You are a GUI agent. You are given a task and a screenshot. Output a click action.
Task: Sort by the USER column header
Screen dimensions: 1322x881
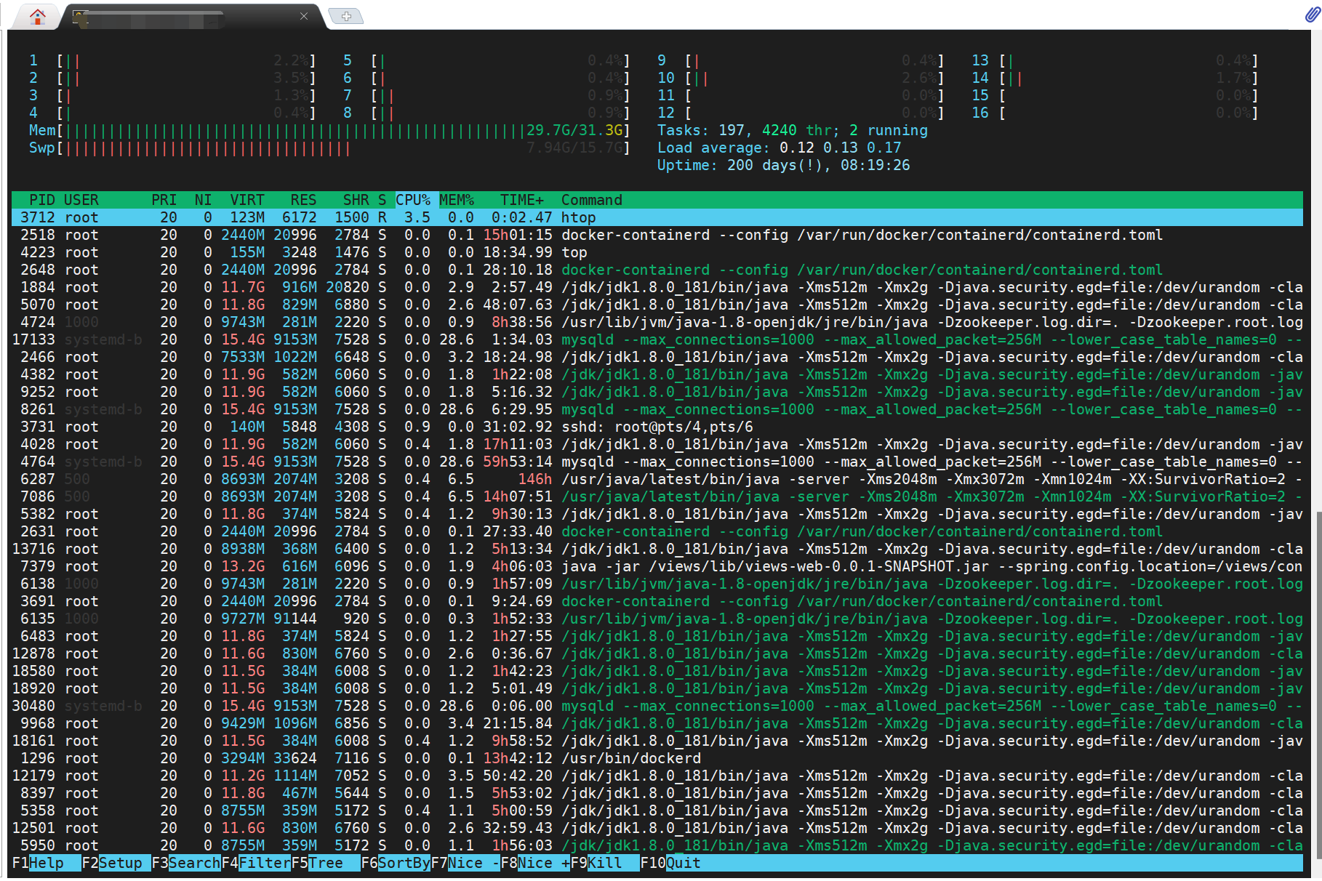click(81, 200)
